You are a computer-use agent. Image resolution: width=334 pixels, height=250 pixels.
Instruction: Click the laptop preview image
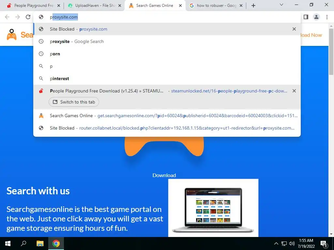pos(213,208)
